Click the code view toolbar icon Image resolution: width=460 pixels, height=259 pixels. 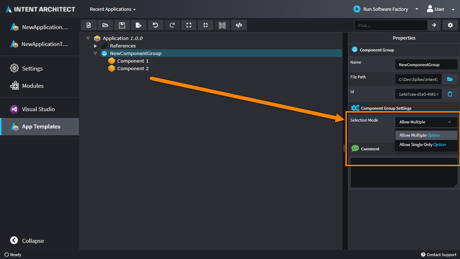tap(239, 25)
